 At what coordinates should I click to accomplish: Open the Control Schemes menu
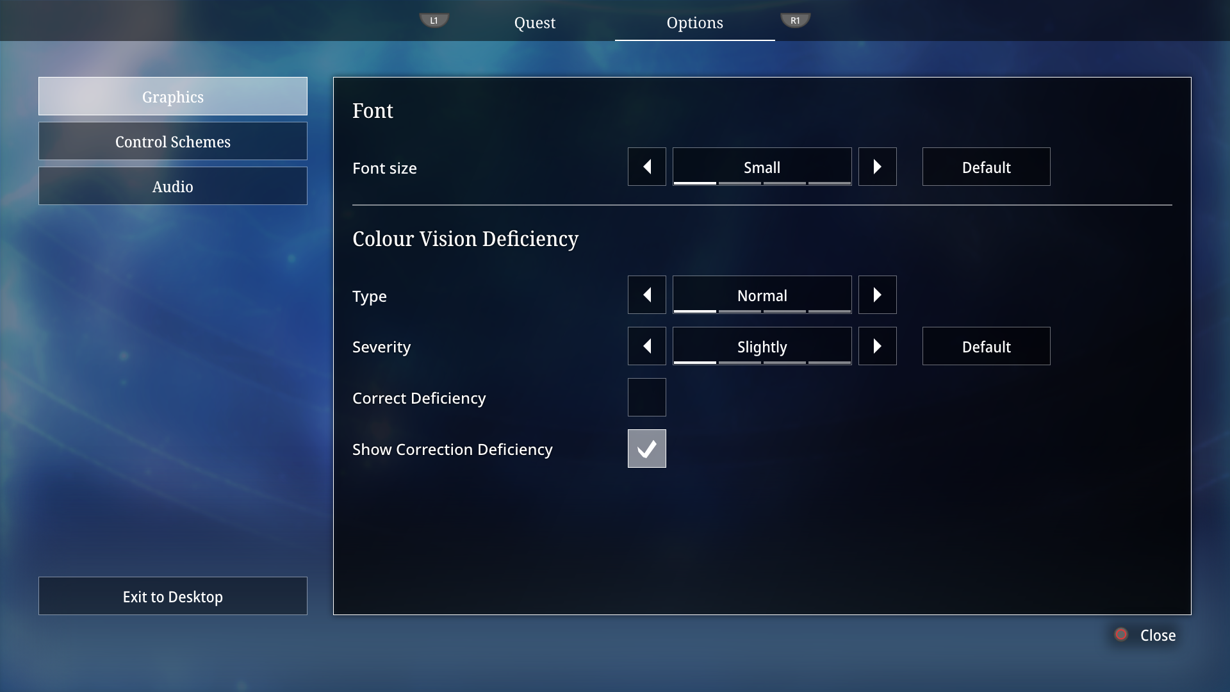173,141
